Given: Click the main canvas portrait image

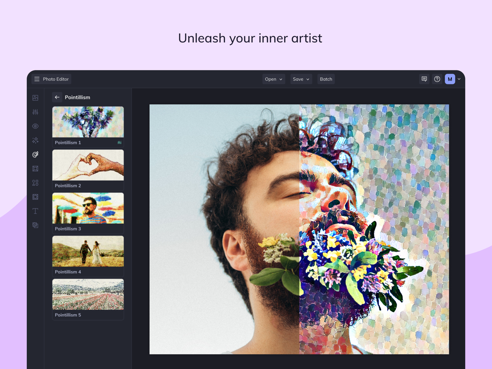Looking at the screenshot, I should [299, 230].
